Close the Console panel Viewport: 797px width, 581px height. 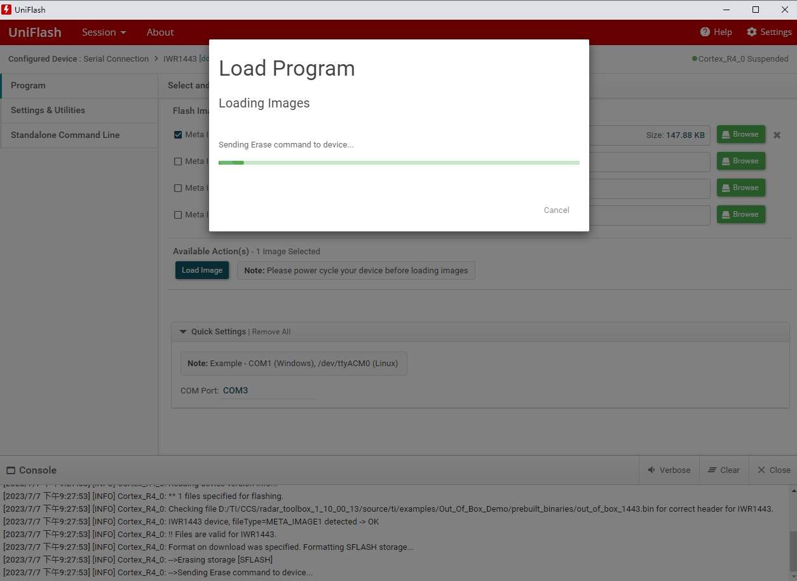click(x=773, y=470)
